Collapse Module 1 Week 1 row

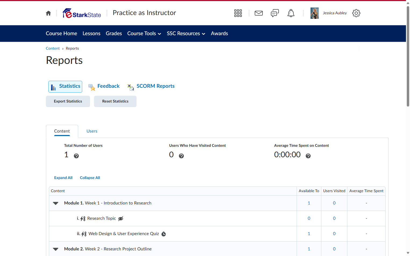[x=56, y=203]
